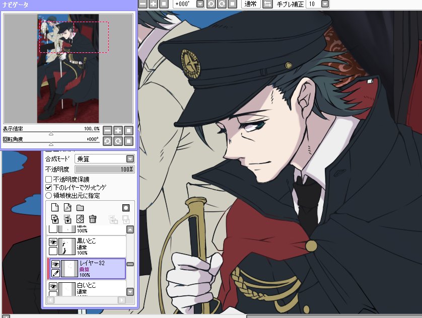Reset zoom using top toolbar square button
The width and height of the screenshot is (422, 318).
164,4
